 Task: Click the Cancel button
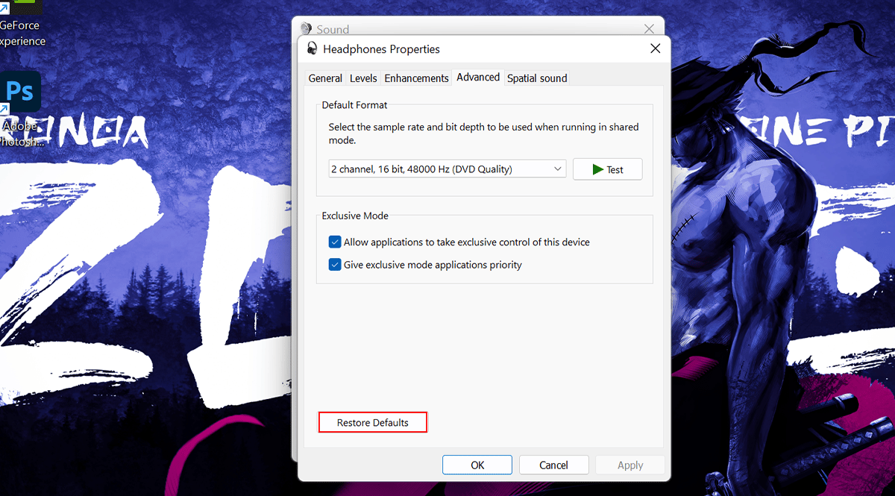pyautogui.click(x=553, y=465)
